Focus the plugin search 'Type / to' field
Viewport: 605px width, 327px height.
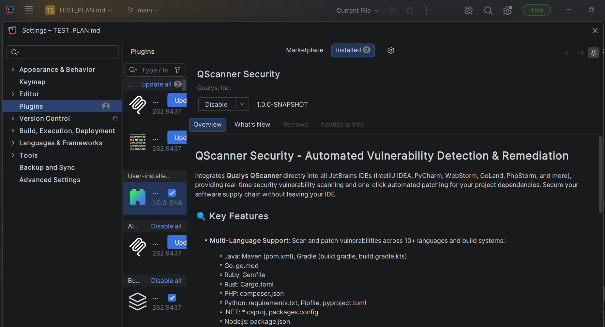pyautogui.click(x=155, y=70)
